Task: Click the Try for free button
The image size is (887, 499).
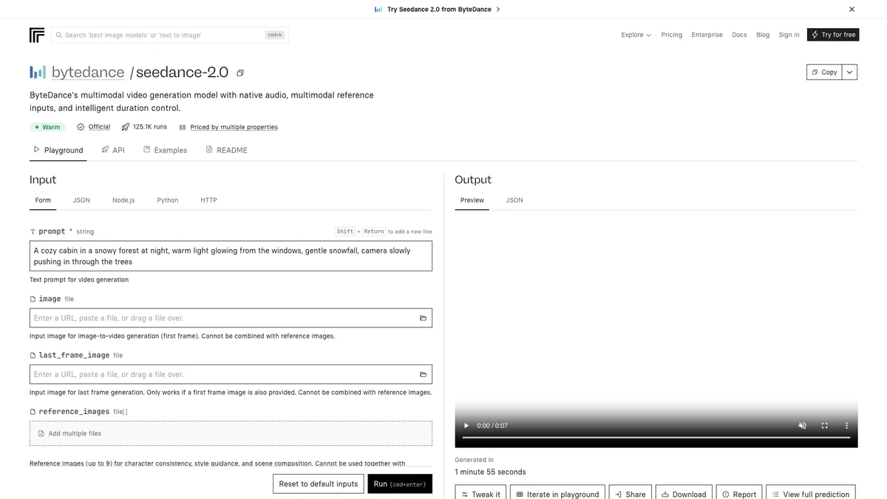Action: click(x=833, y=35)
